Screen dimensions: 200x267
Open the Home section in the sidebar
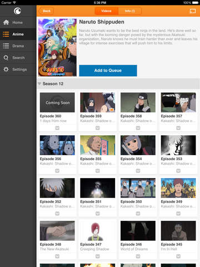tap(18, 22)
